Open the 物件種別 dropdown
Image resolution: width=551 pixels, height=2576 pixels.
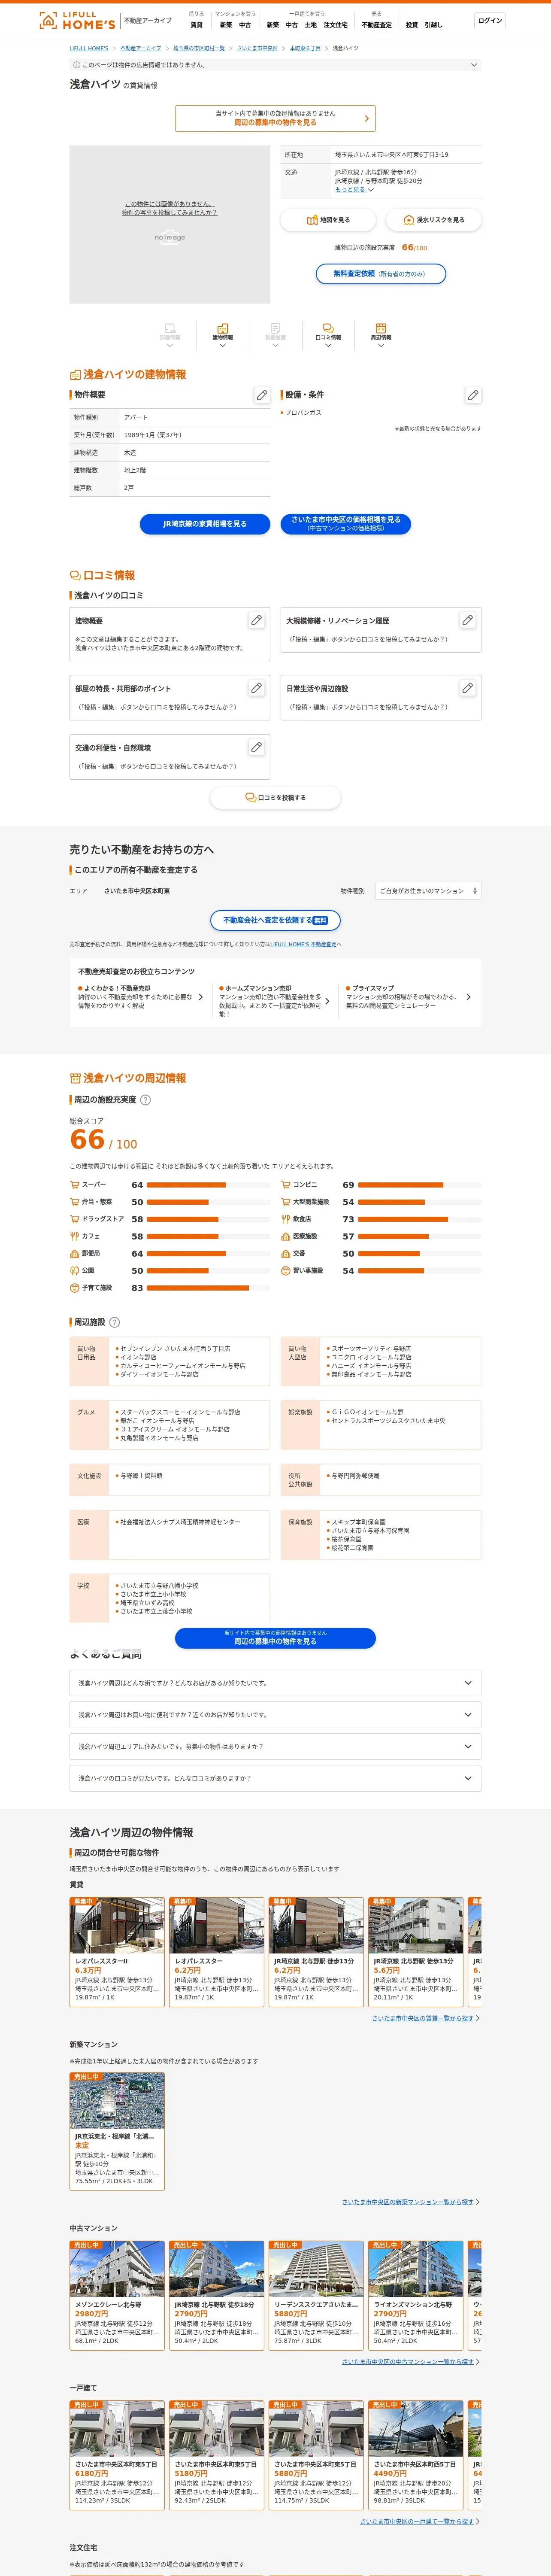(428, 891)
